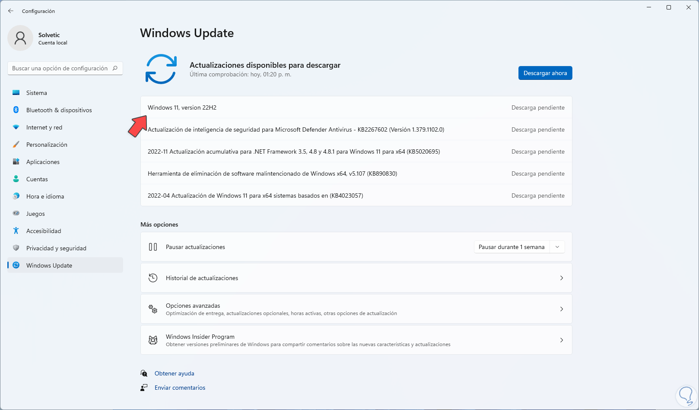Click the search magnifier icon
Screen dimensions: 699x410
[115, 68]
